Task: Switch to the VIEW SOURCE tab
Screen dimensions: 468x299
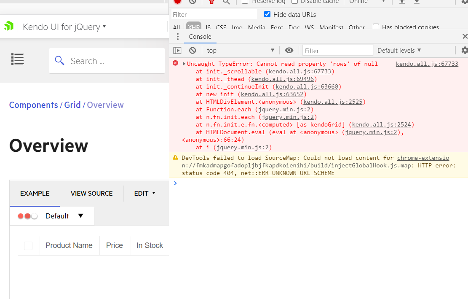Action: tap(91, 194)
